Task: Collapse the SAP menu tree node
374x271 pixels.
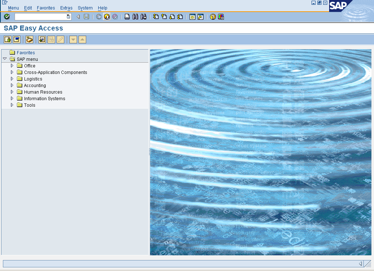Action: pos(5,59)
